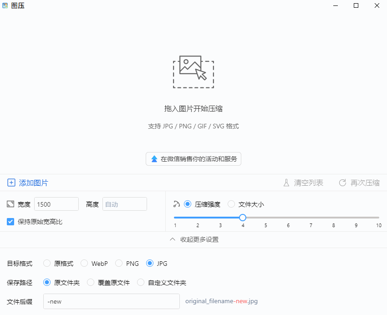Click the 添加图片 button text

(33, 183)
